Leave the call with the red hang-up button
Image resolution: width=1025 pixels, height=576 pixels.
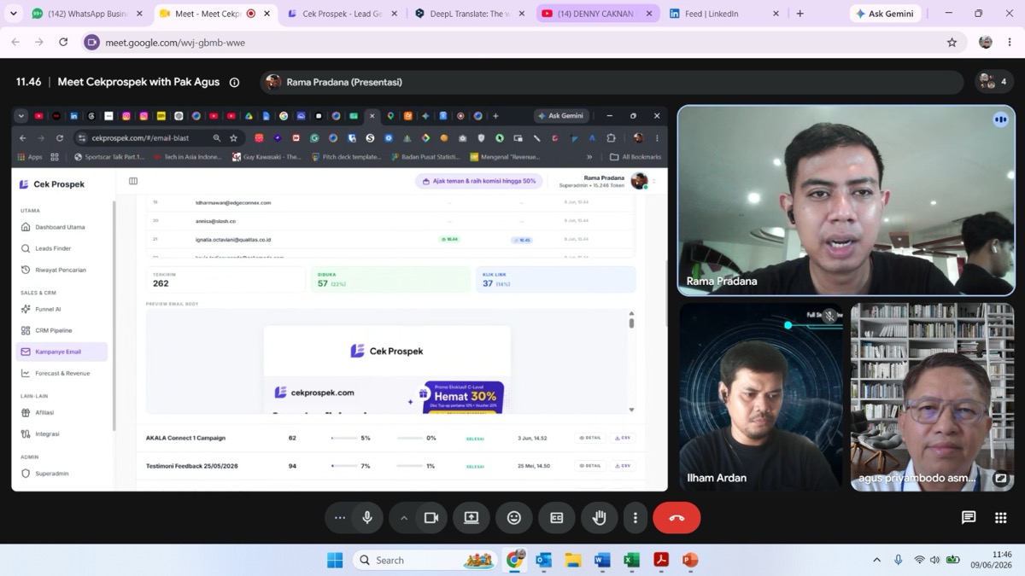tap(676, 518)
